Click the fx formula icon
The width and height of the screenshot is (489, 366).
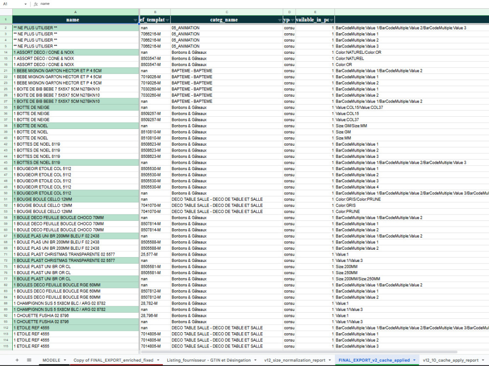click(x=36, y=4)
